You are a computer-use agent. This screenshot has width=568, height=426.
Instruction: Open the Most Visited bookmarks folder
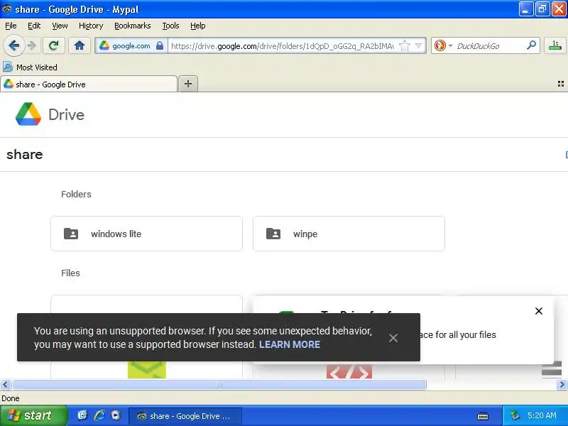tap(31, 67)
